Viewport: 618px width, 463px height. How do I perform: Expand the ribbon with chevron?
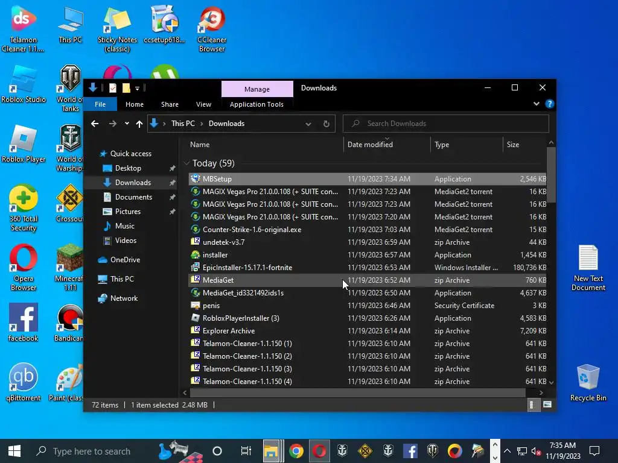[x=537, y=104]
